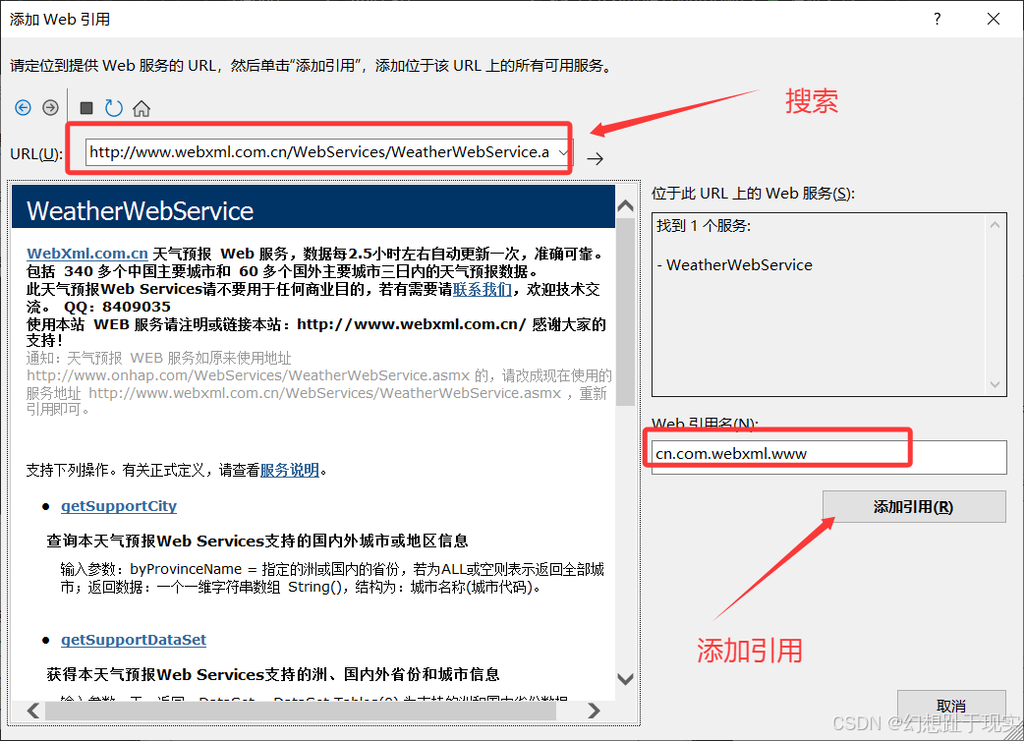Image resolution: width=1024 pixels, height=741 pixels.
Task: Click the www.onhap.com service address text
Action: pos(249,375)
